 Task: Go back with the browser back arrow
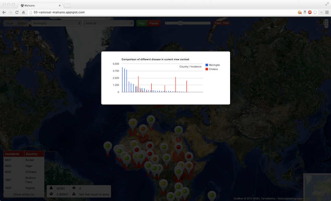coord(4,12)
